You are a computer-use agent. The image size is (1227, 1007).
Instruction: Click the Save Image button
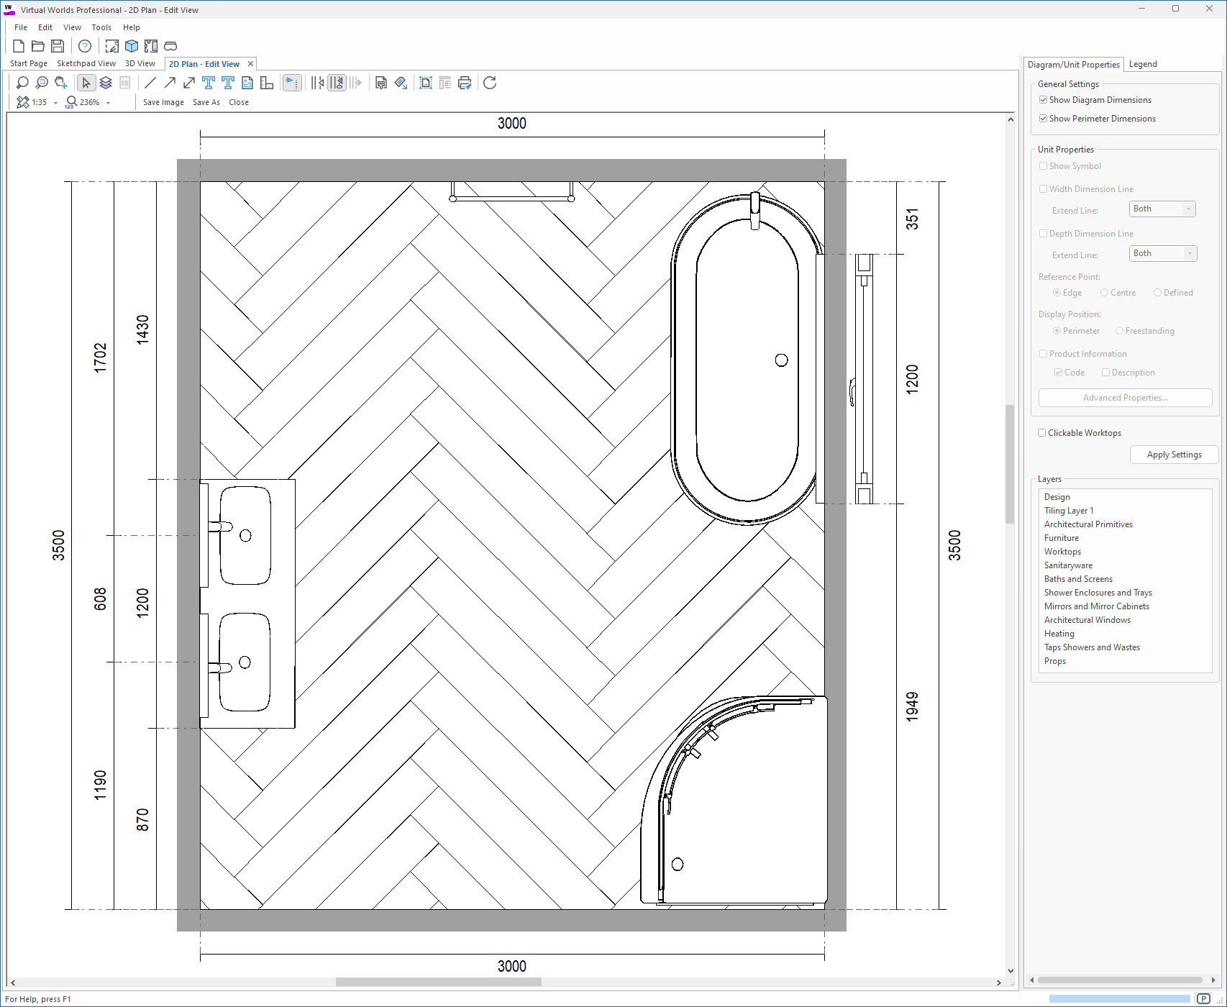163,102
